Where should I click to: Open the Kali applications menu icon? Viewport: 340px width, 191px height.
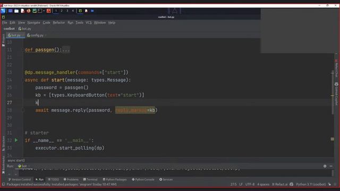tap(3, 11)
